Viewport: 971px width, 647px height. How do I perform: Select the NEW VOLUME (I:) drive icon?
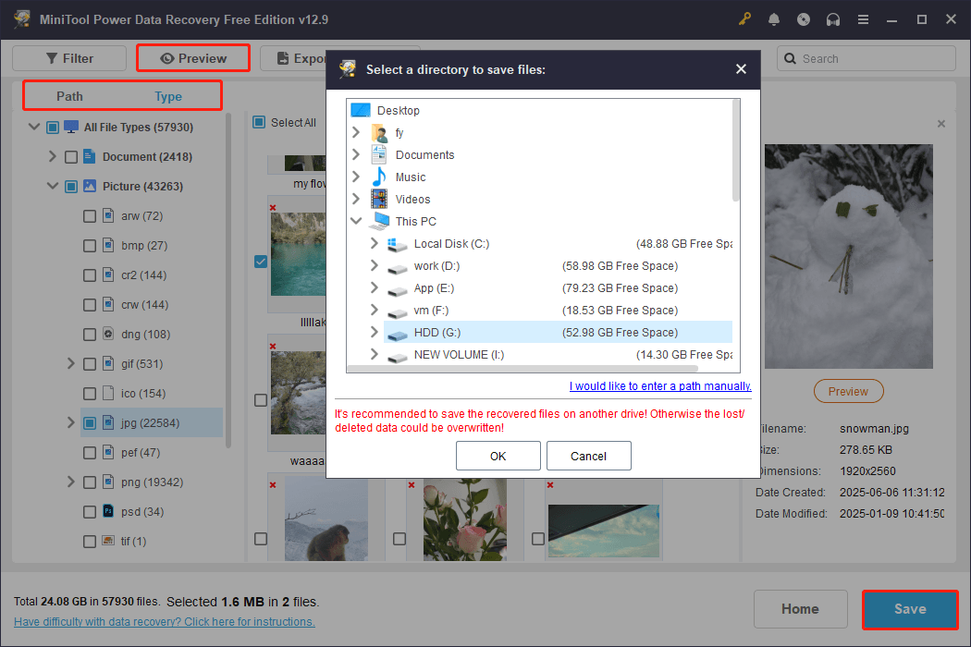(397, 357)
